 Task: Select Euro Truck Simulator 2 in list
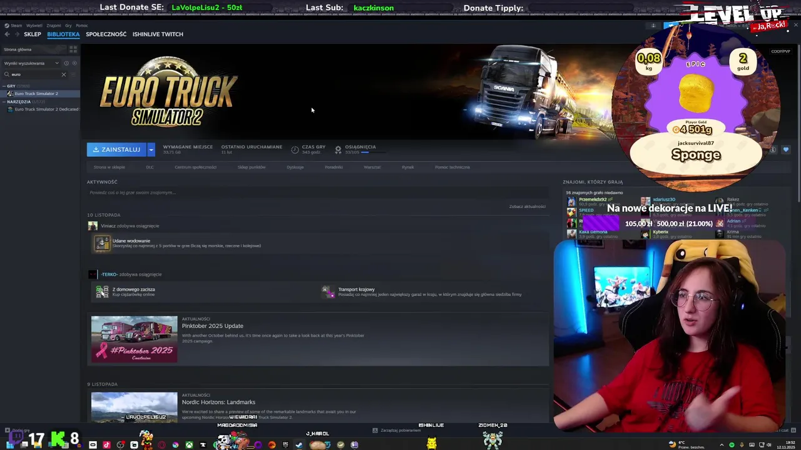click(40, 94)
